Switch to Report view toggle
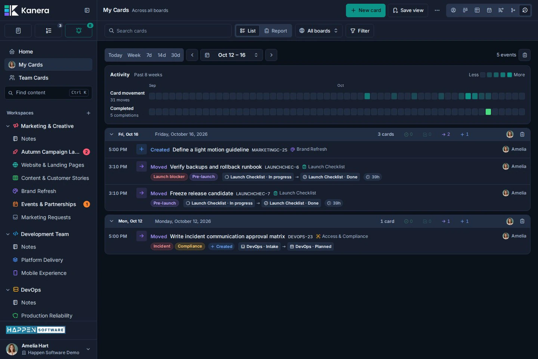This screenshot has width=538, height=359. (276, 31)
